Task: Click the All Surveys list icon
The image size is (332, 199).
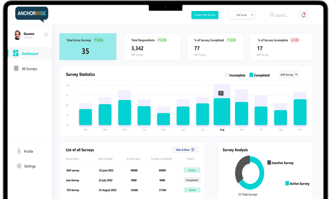Action: pyautogui.click(x=16, y=69)
